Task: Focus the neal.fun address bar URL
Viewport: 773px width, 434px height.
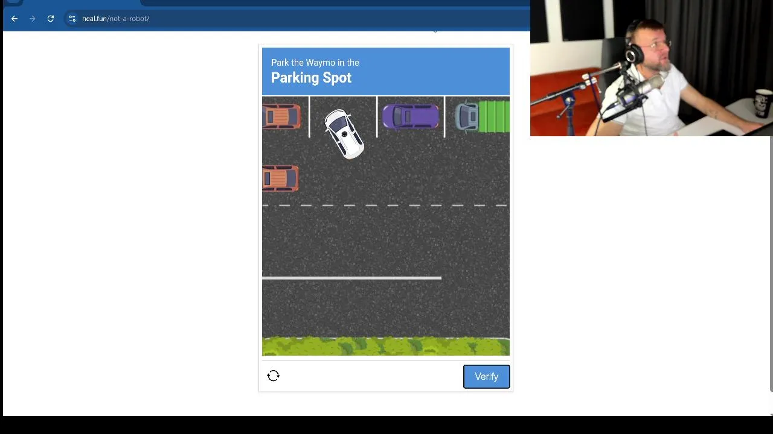Action: tap(115, 19)
